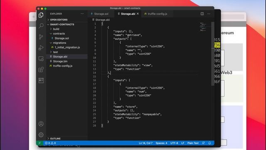Open the Source Control view
Image resolution: width=266 pixels, height=150 pixels.
41,37
